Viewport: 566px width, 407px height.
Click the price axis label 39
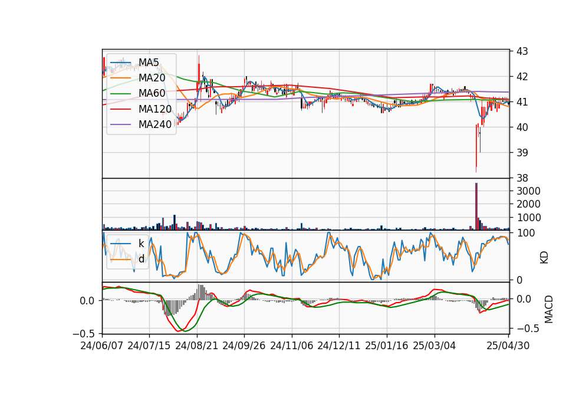click(522, 152)
